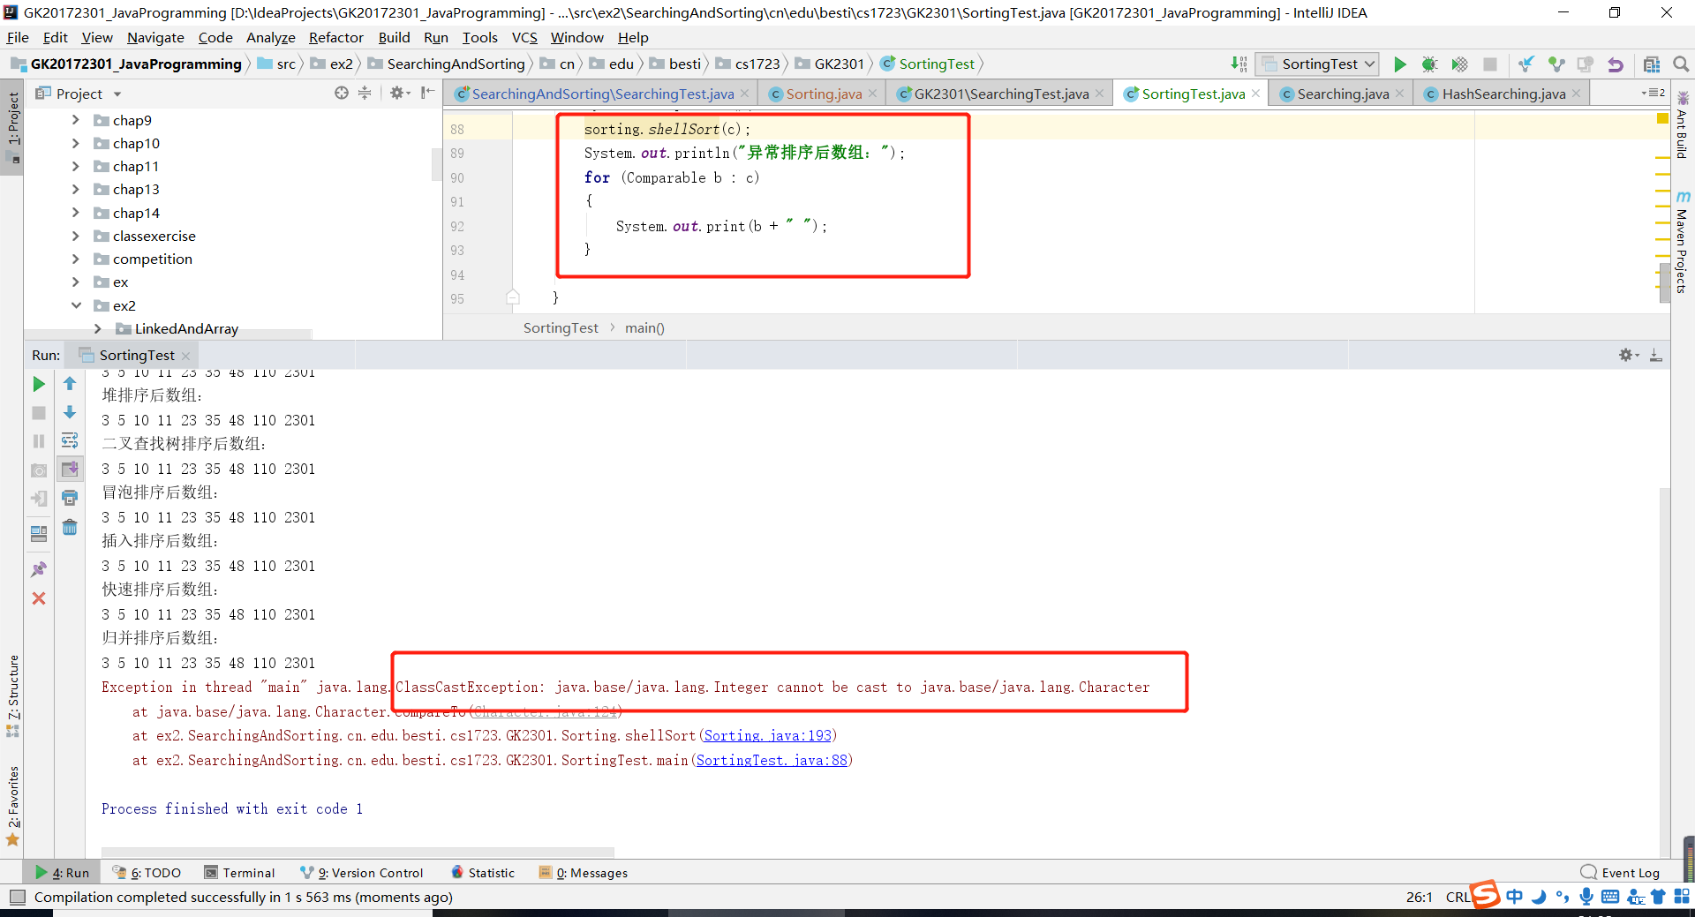
Task: Open the Project Structure icon
Action: tap(1652, 64)
